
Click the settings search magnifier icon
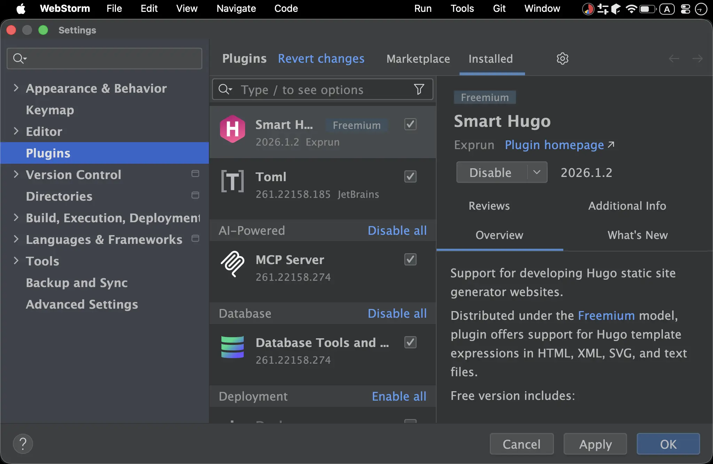coord(19,58)
